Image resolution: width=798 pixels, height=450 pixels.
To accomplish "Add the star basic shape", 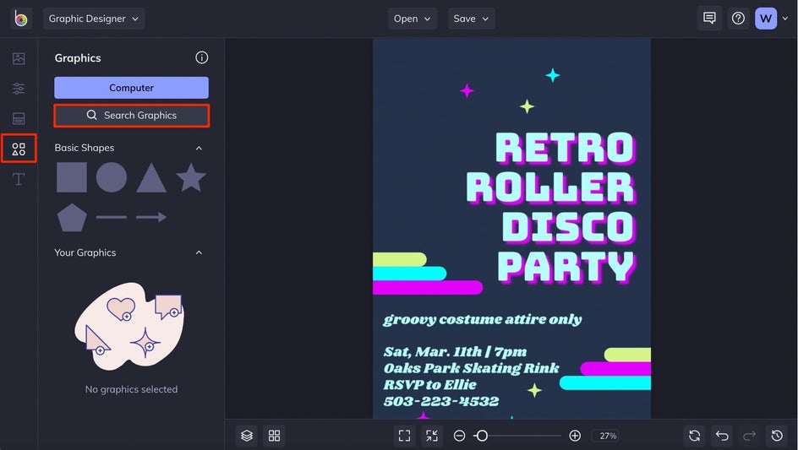I will pos(191,178).
